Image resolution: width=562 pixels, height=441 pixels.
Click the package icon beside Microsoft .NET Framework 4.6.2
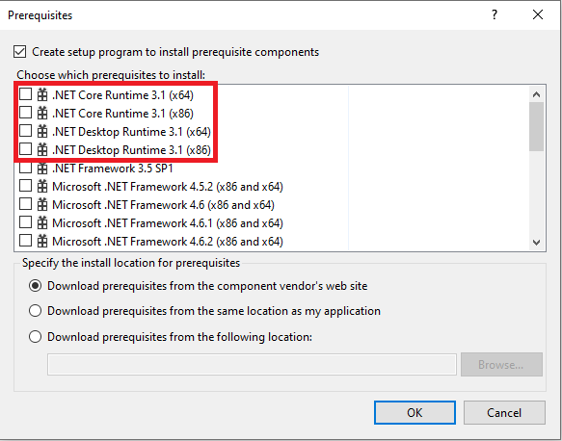point(42,241)
